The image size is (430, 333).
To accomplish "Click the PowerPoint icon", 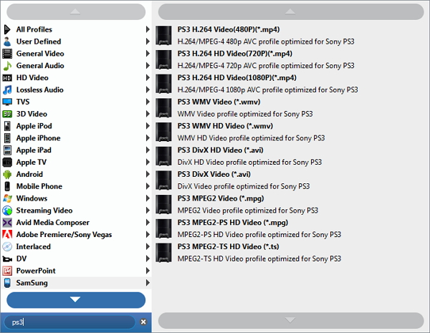I will click(7, 271).
